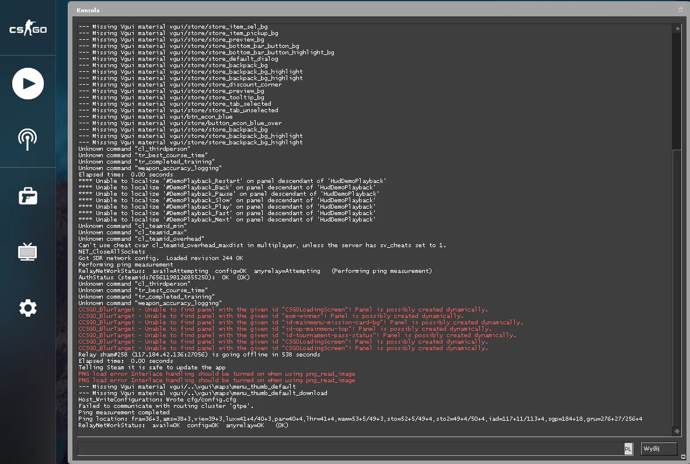
Task: Focus the console command input field
Action: coord(350,449)
